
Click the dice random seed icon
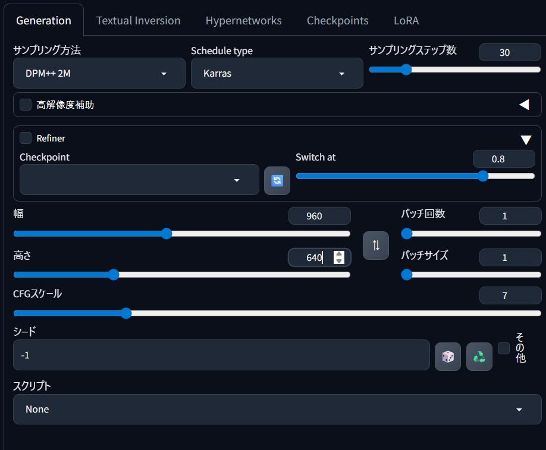448,357
